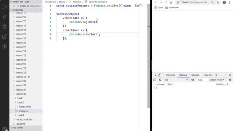Expand the task3 folder

point(20,115)
